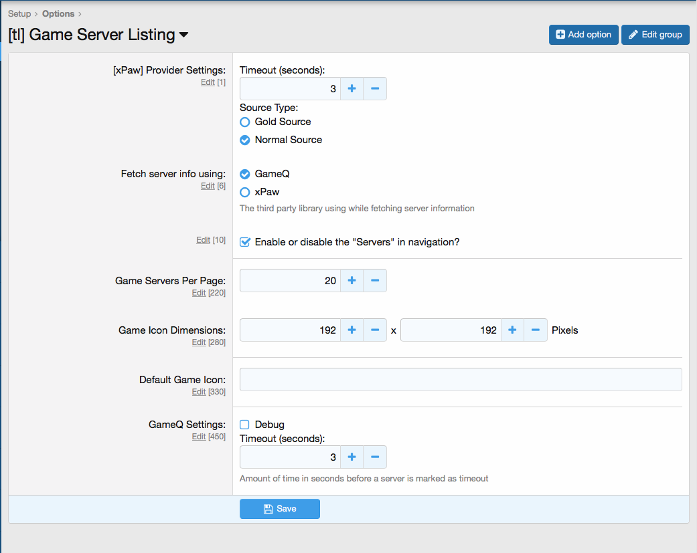Increase the Game Icon width value

pos(352,330)
